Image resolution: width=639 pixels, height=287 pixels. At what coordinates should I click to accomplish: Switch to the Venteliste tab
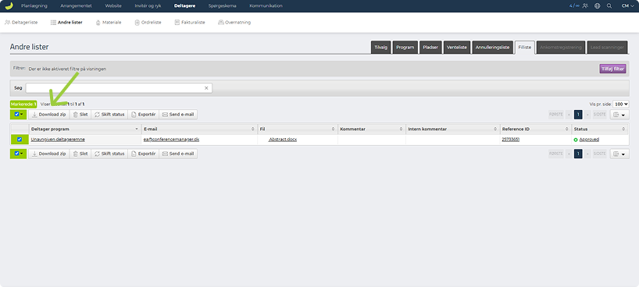pyautogui.click(x=457, y=48)
